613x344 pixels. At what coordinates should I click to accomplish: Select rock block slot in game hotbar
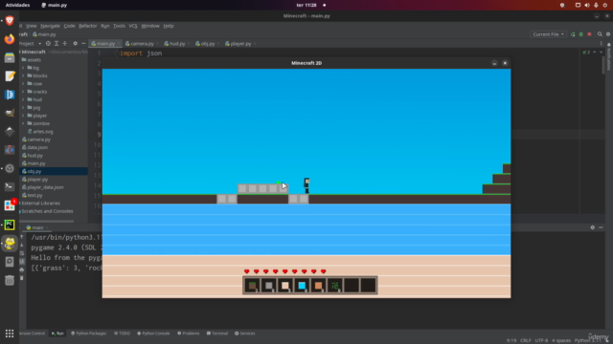click(x=268, y=286)
